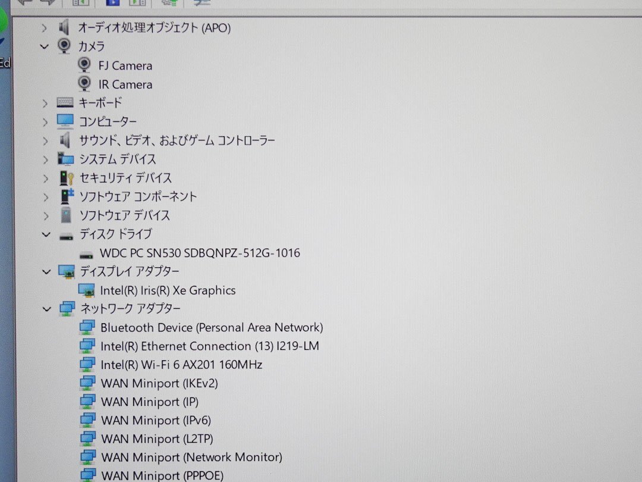Select WDC PC SN530 SDBQNPZ-512G-1016 entry
Screen dimensions: 642x482
(x=200, y=253)
